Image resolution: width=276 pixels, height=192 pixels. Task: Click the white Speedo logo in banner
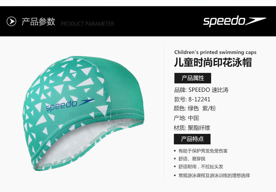click(x=234, y=21)
